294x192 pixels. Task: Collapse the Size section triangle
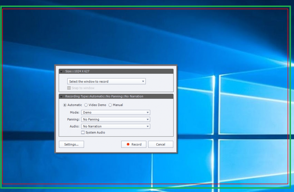(x=61, y=71)
